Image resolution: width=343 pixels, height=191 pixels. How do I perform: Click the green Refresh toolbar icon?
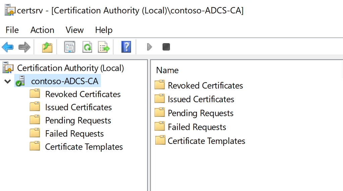click(87, 47)
